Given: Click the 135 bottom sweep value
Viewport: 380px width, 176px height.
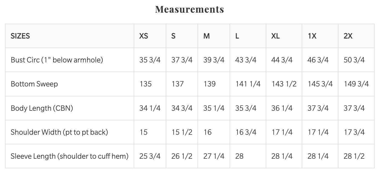Looking at the screenshot, I should tap(146, 84).
